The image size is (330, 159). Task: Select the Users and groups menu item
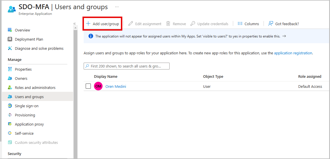tap(38, 97)
